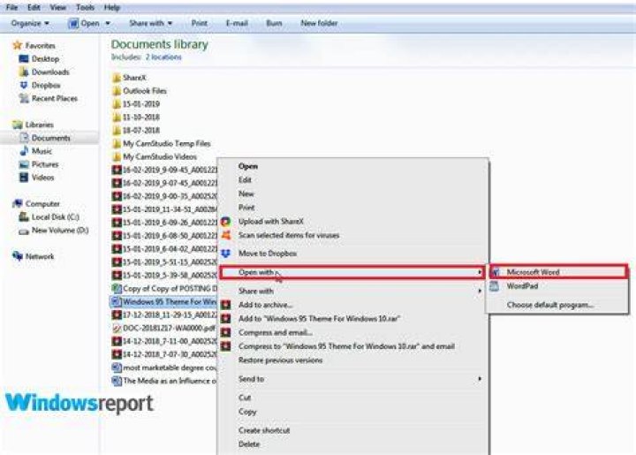The image size is (636, 455).
Task: Open with WordPad
Action: coord(522,286)
